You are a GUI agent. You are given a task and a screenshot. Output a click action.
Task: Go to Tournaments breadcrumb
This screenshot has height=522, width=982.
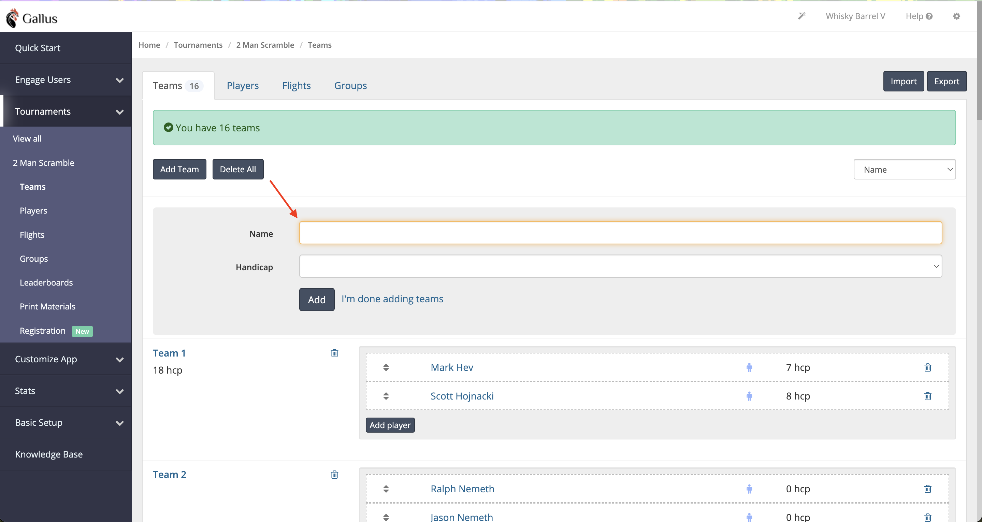coord(198,45)
